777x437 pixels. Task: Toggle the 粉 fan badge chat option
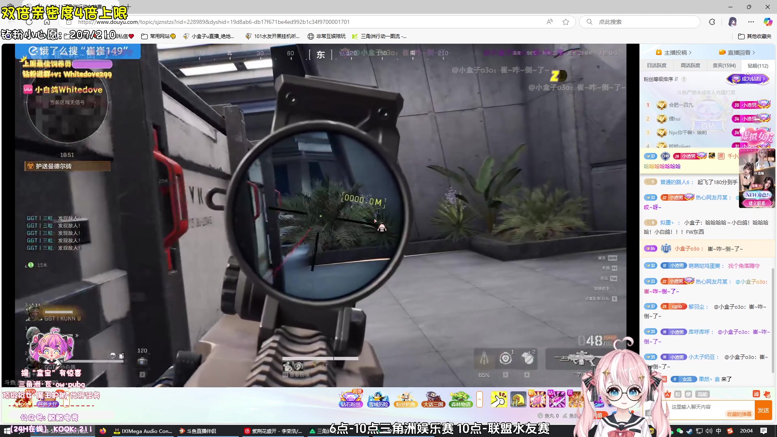678,394
